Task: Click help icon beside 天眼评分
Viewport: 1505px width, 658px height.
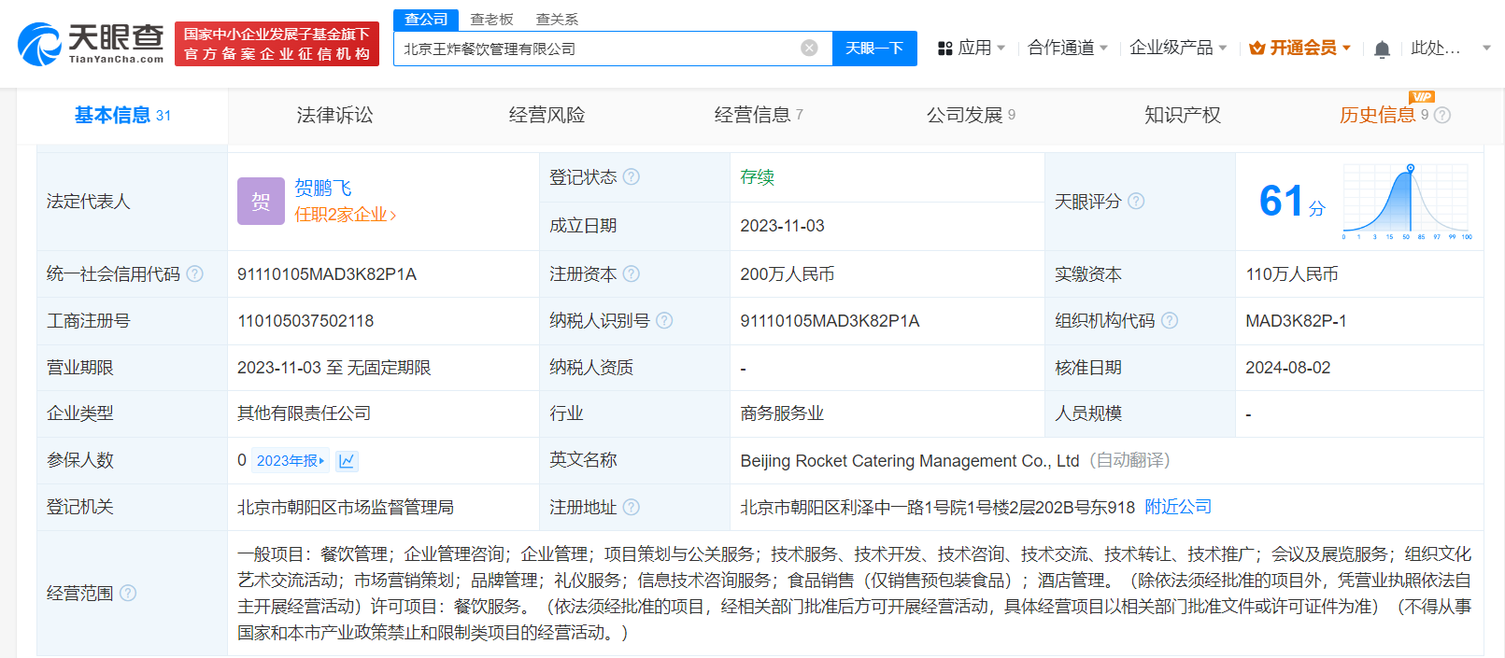Action: pyautogui.click(x=1136, y=202)
